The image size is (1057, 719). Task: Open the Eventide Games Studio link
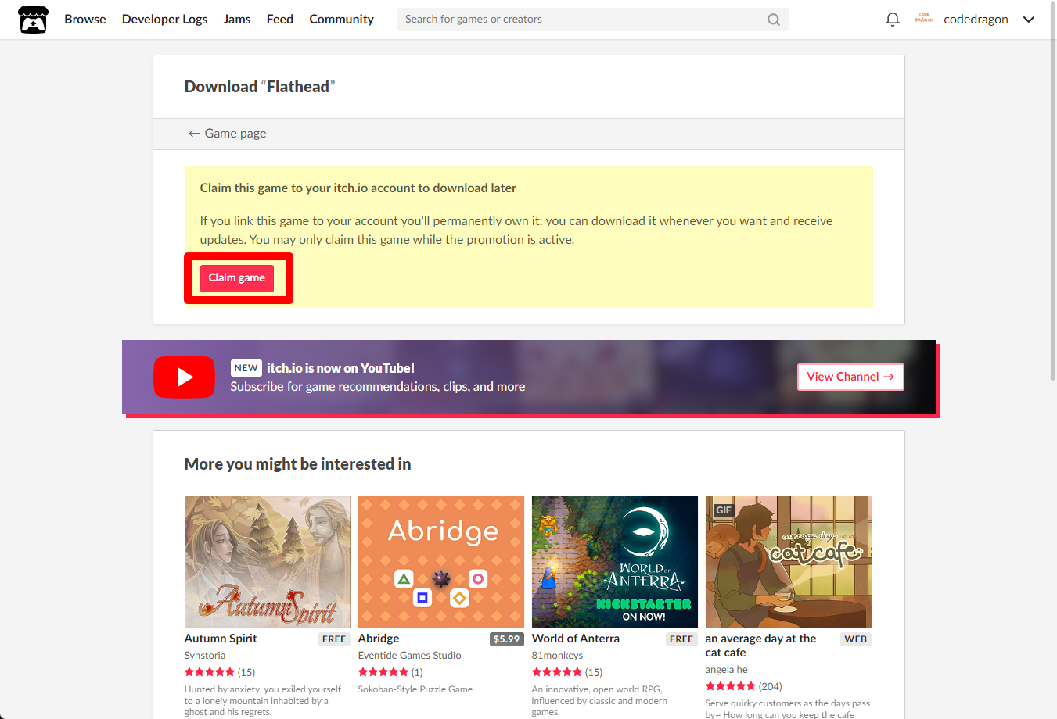410,656
